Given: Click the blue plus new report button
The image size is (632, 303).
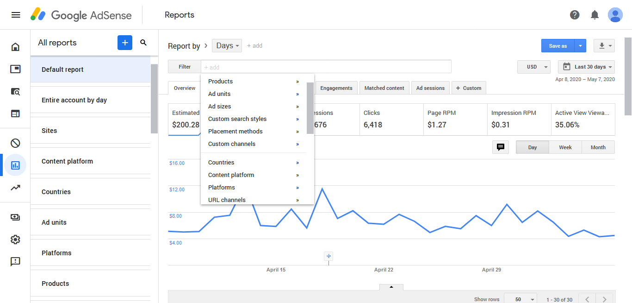Looking at the screenshot, I should (x=125, y=43).
